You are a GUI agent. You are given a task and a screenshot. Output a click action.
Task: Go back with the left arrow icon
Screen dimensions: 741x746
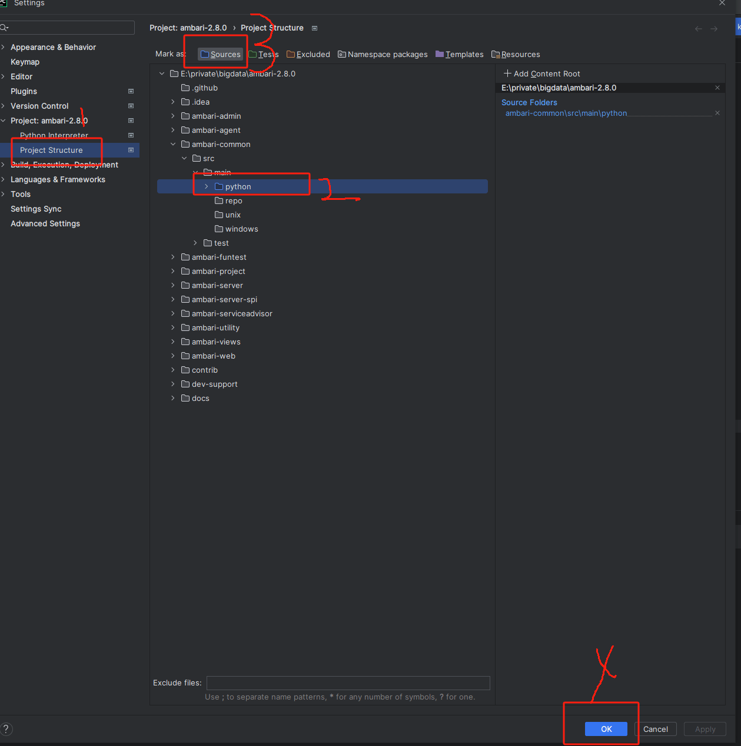[x=698, y=29]
